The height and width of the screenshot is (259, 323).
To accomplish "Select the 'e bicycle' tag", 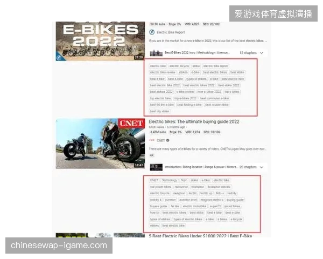I will click(236, 219).
